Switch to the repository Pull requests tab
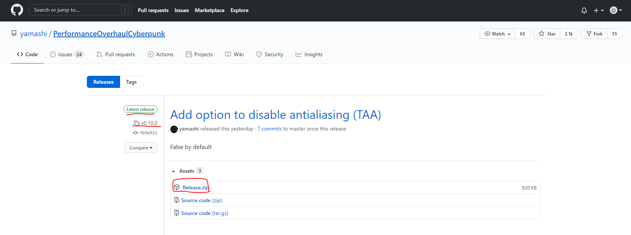 coord(116,54)
